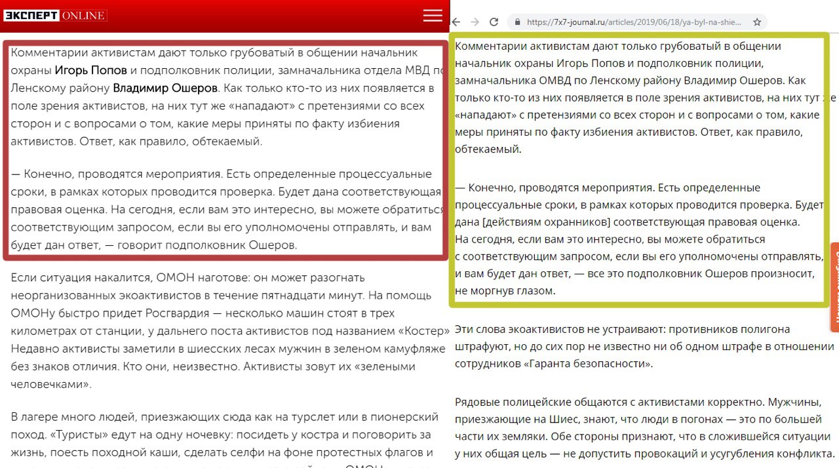Click the text 'не моргнув глазом'

click(x=505, y=290)
